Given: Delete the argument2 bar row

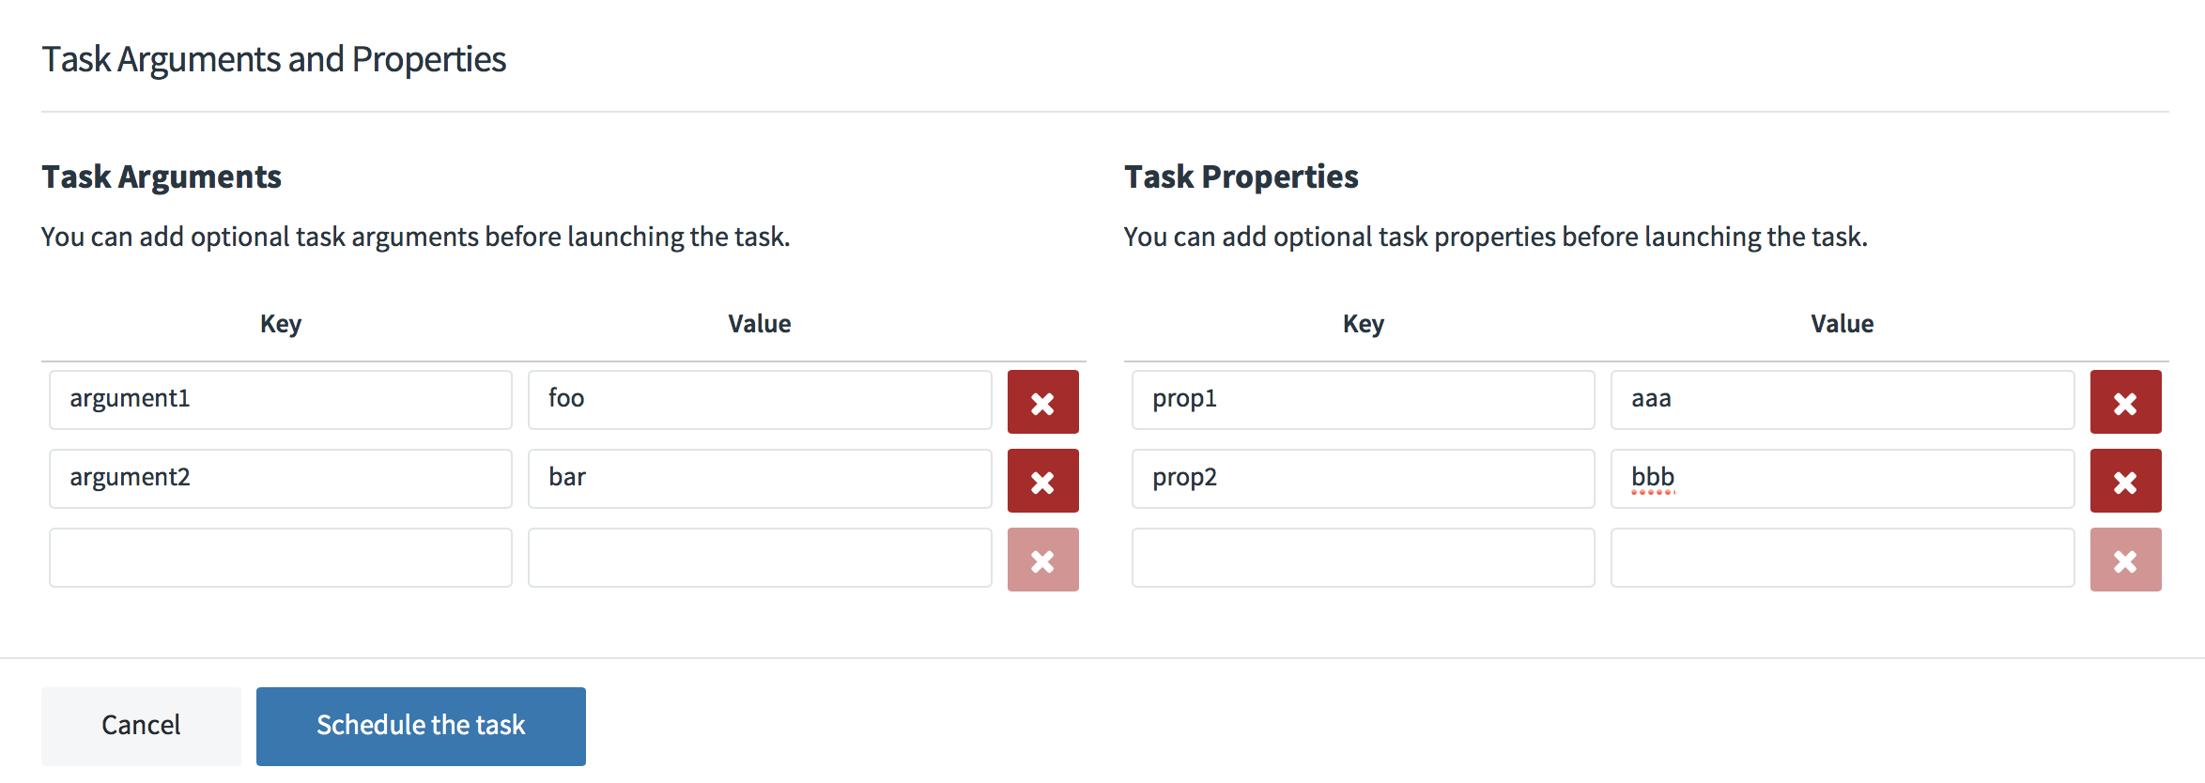Looking at the screenshot, I should coord(1042,481).
